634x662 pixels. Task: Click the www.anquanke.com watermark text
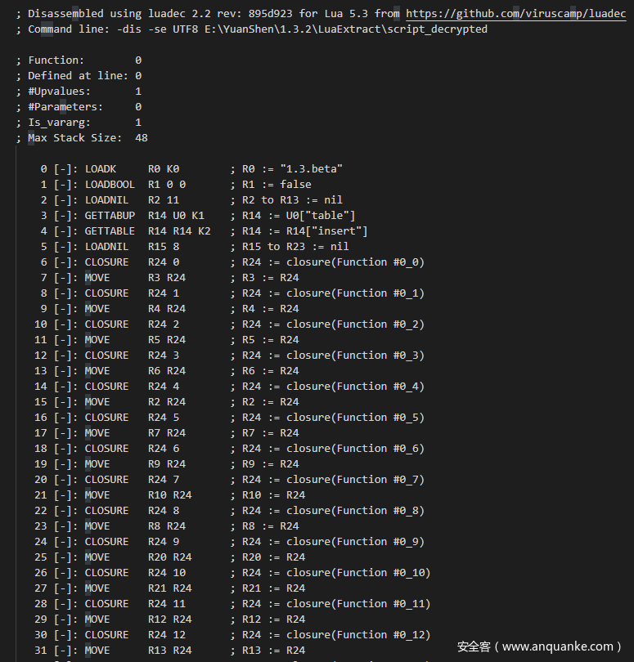click(x=557, y=646)
